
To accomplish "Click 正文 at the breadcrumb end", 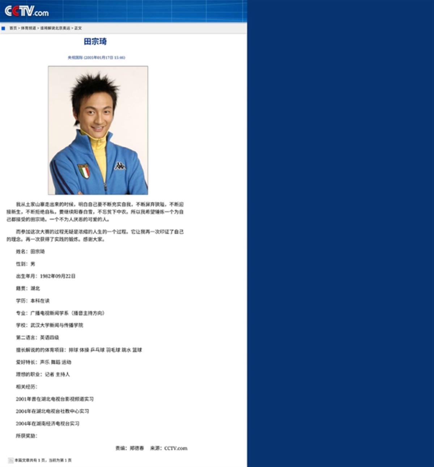I will [78, 28].
